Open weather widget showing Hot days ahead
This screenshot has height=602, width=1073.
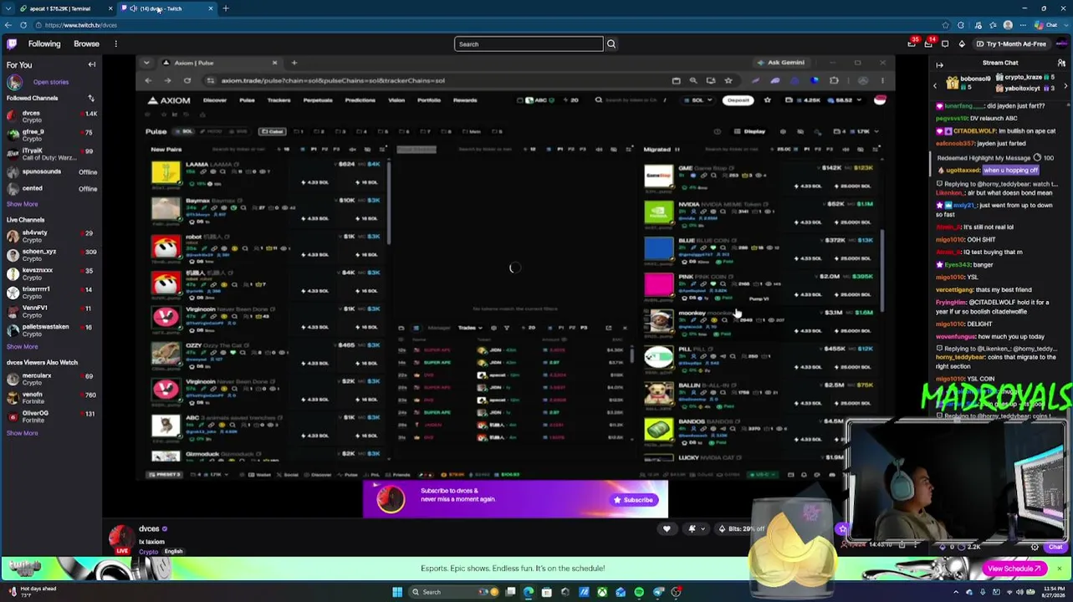(x=33, y=592)
